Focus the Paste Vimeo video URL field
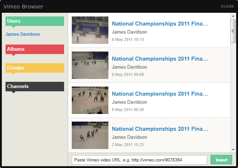The height and width of the screenshot is (168, 238). pyautogui.click(x=140, y=160)
